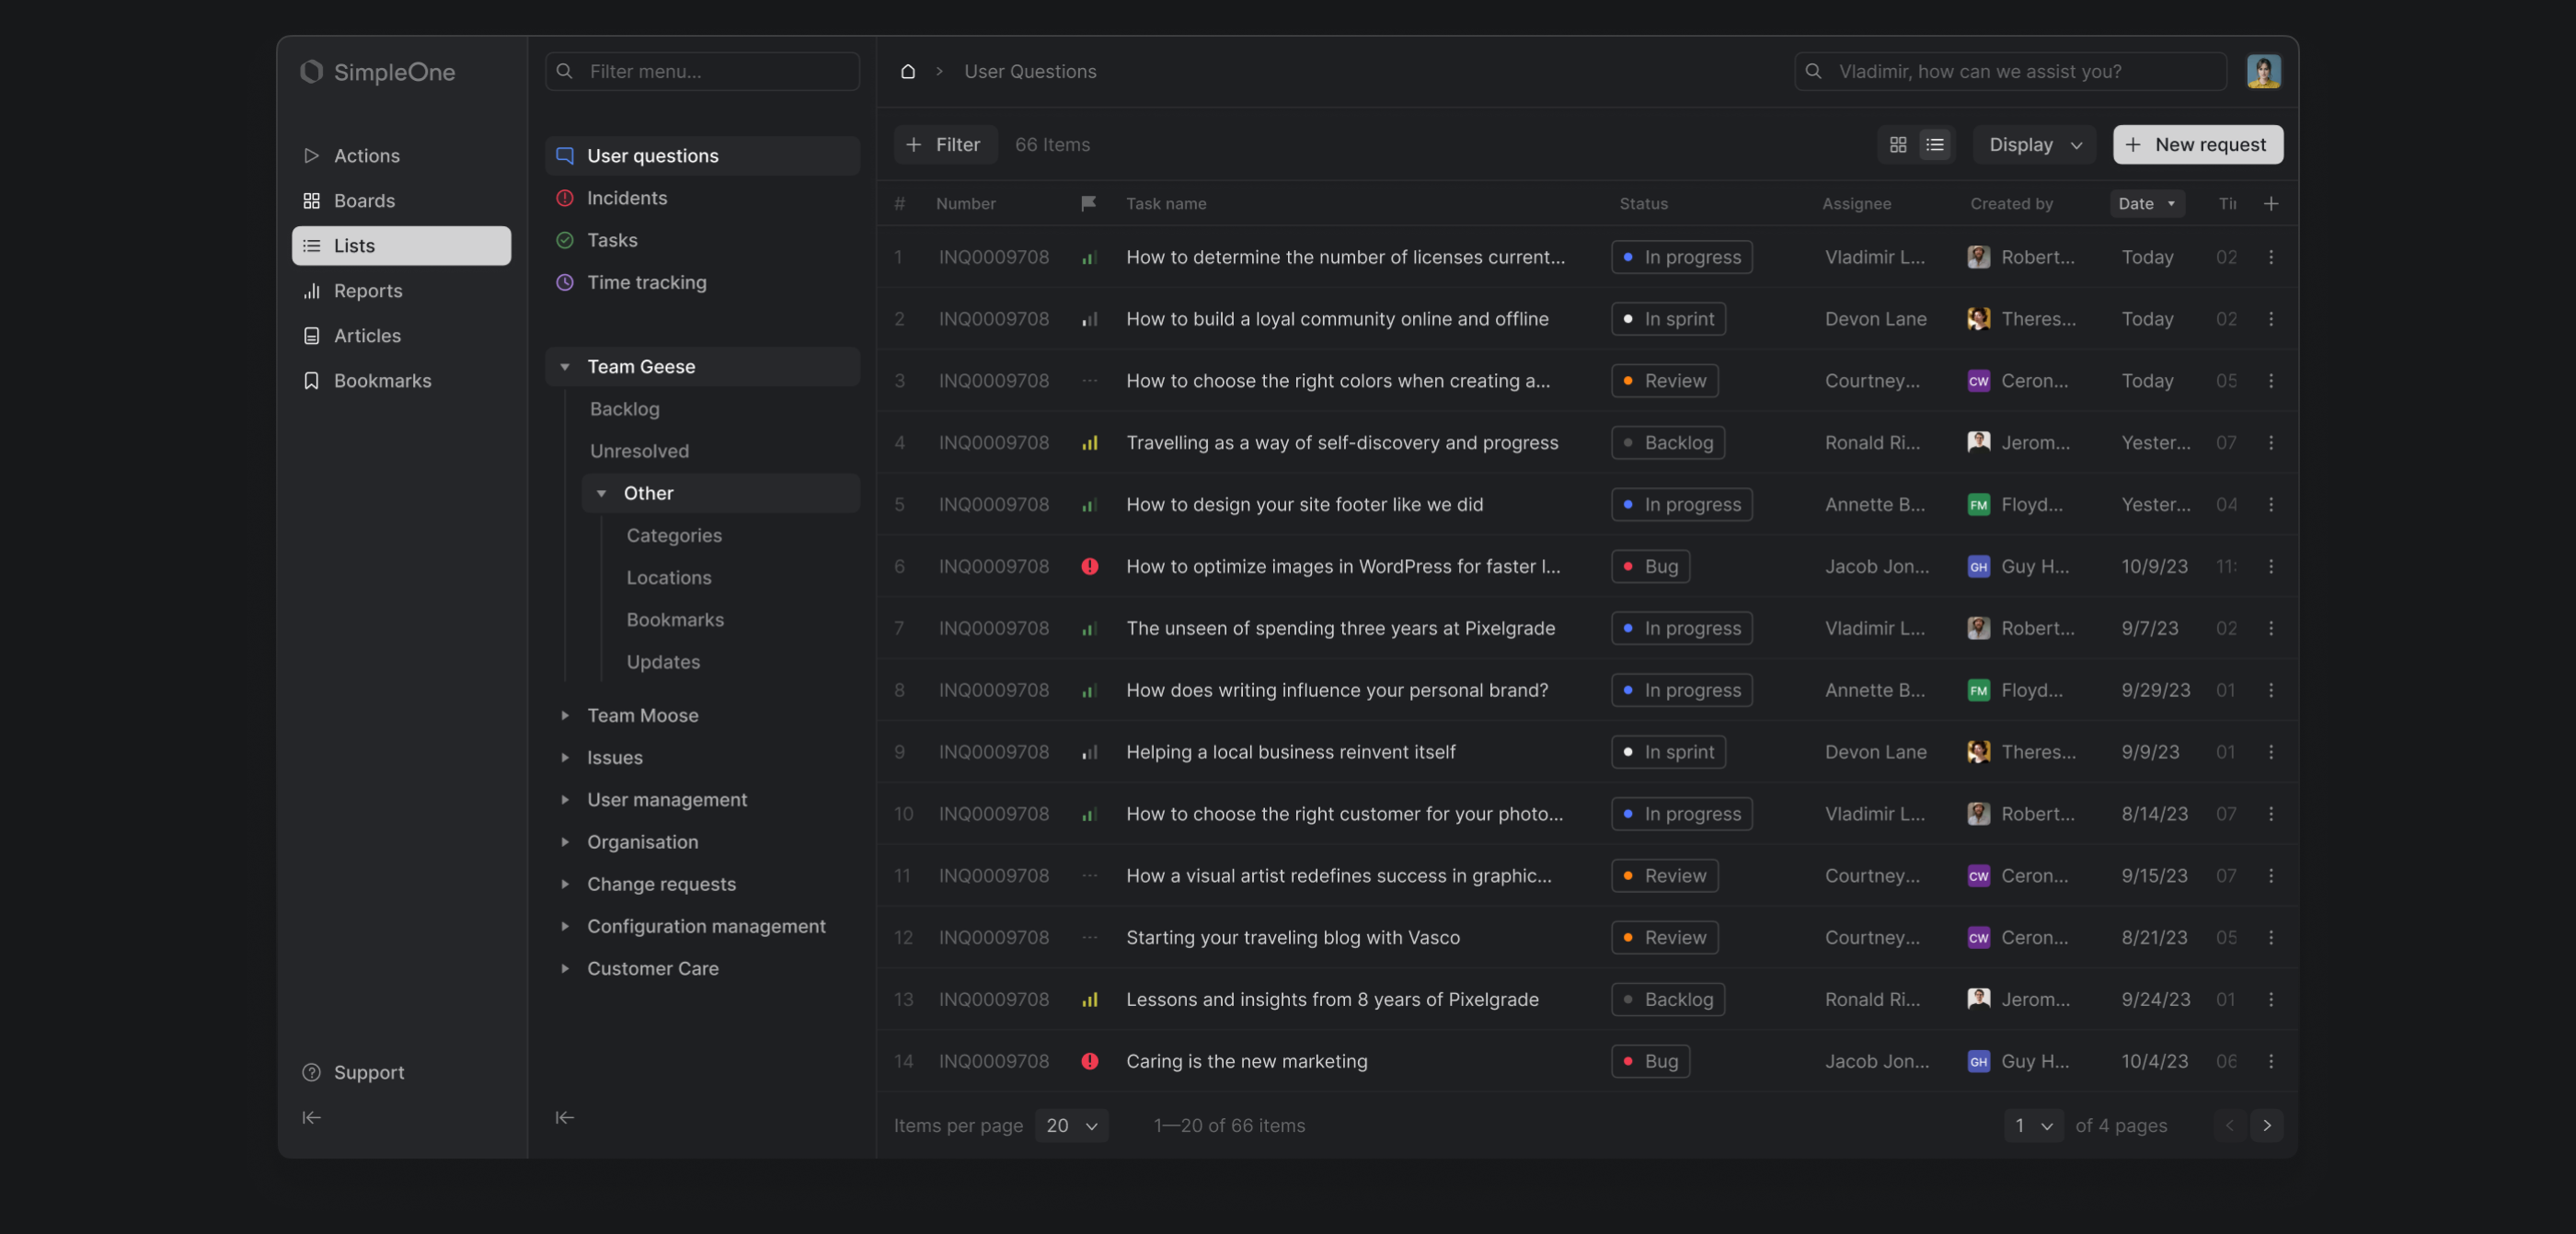Click the add column plus icon

coord(2270,204)
